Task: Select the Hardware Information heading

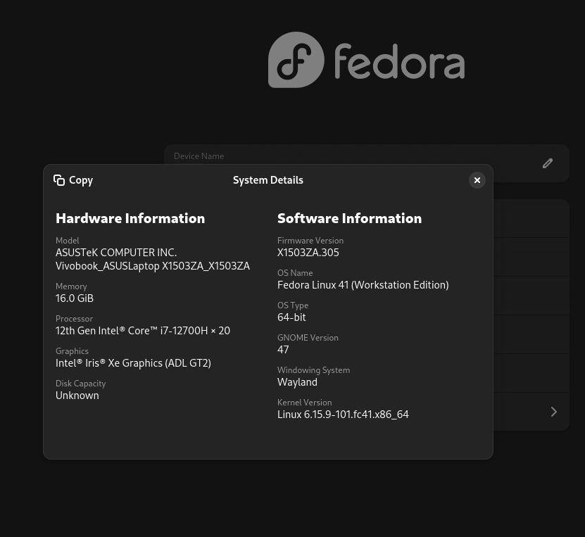Action: pyautogui.click(x=130, y=218)
